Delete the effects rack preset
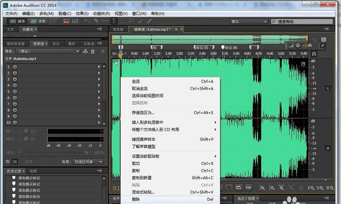Viewport: 341px width, 204px height. 92,51
